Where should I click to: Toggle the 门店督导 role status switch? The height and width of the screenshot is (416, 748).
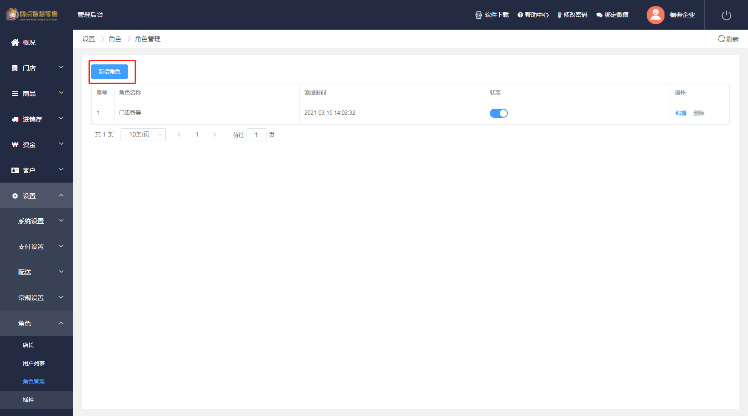click(499, 113)
